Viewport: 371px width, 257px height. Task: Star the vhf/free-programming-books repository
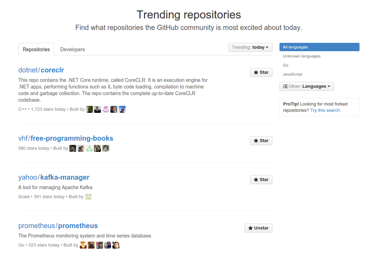(x=261, y=141)
